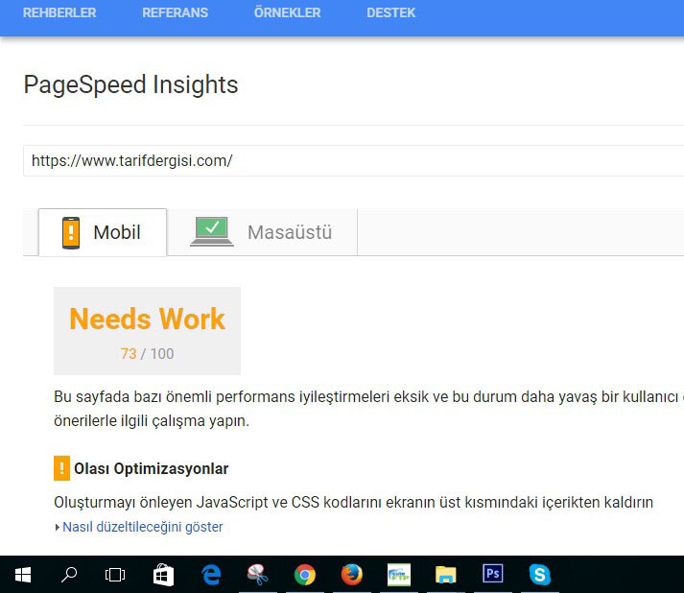
Task: Open the Windows Start menu
Action: point(23,575)
